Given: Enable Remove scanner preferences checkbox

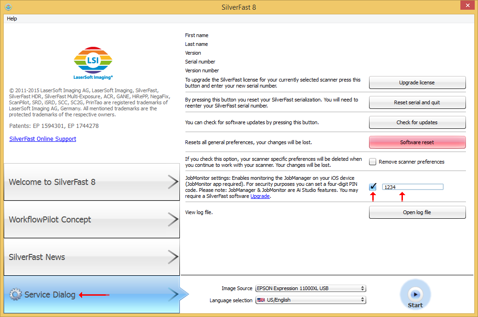Looking at the screenshot, I should point(372,162).
